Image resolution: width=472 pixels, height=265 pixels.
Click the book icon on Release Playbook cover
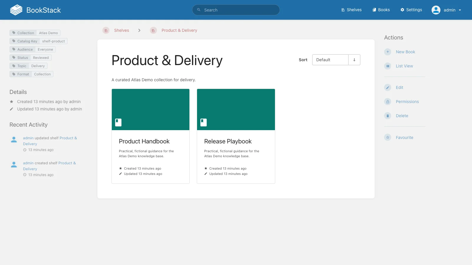tap(204, 122)
